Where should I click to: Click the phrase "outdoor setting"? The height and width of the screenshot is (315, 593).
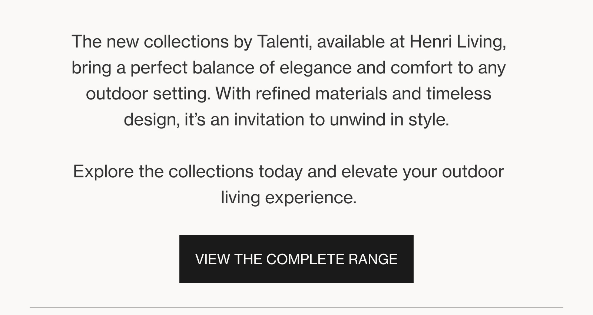pyautogui.click(x=148, y=93)
